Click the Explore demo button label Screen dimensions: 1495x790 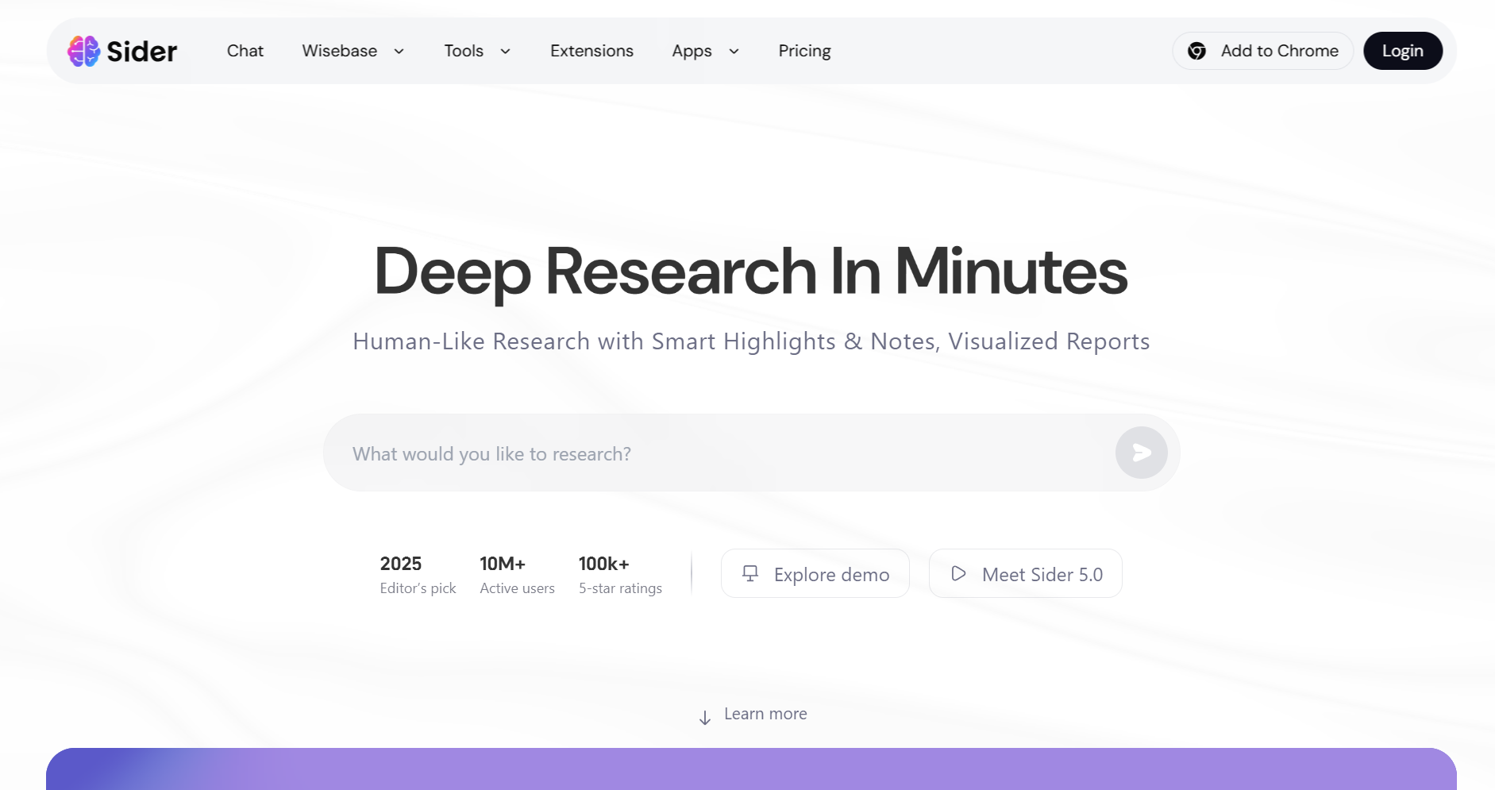click(x=831, y=574)
